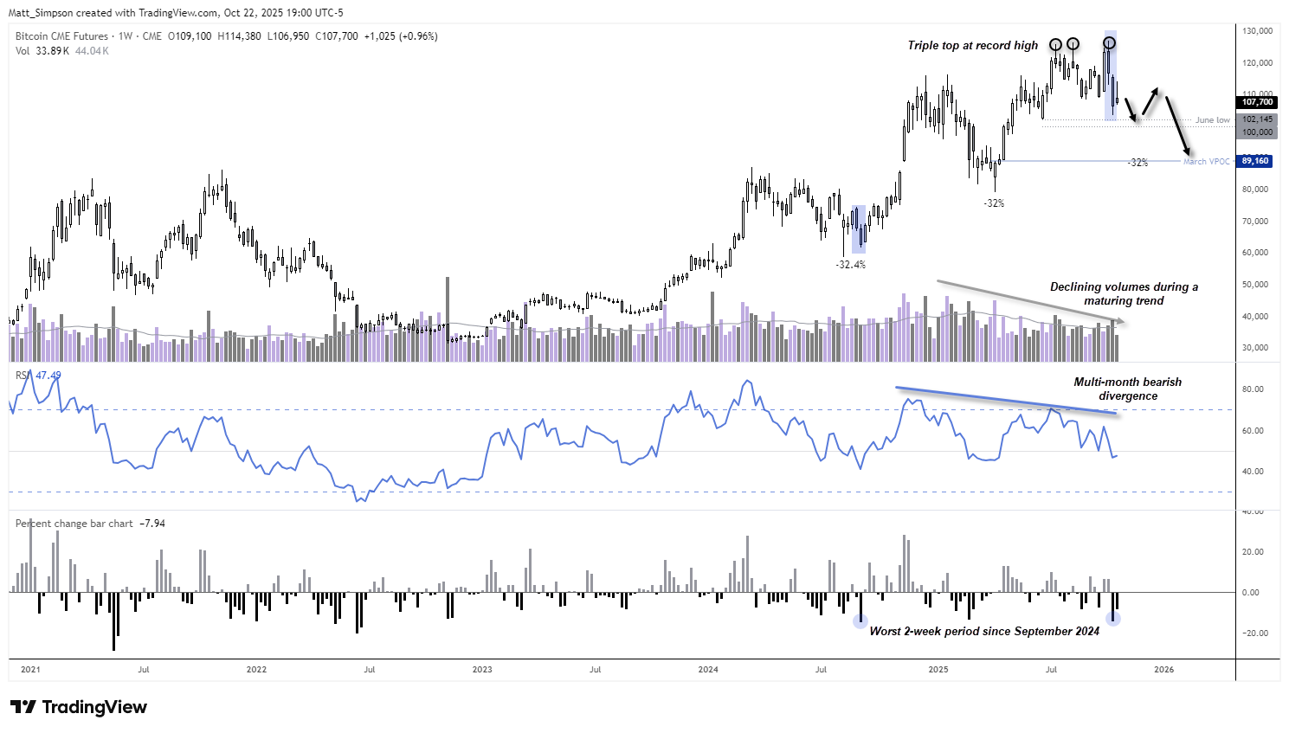Click the 2026 label on the time axis
The image size is (1289, 733).
click(x=1164, y=670)
